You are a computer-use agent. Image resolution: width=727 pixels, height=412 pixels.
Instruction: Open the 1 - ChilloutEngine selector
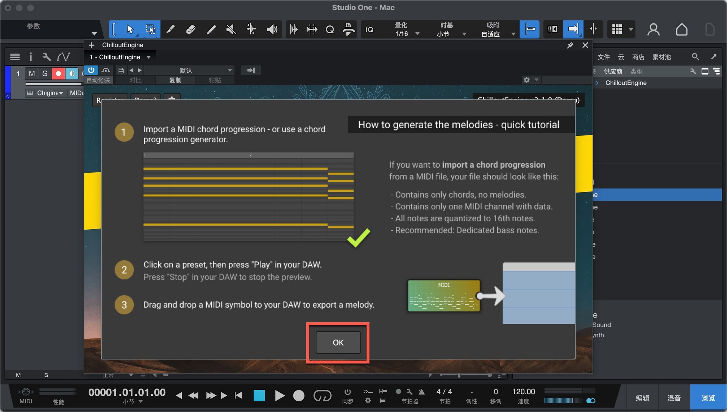(x=120, y=57)
